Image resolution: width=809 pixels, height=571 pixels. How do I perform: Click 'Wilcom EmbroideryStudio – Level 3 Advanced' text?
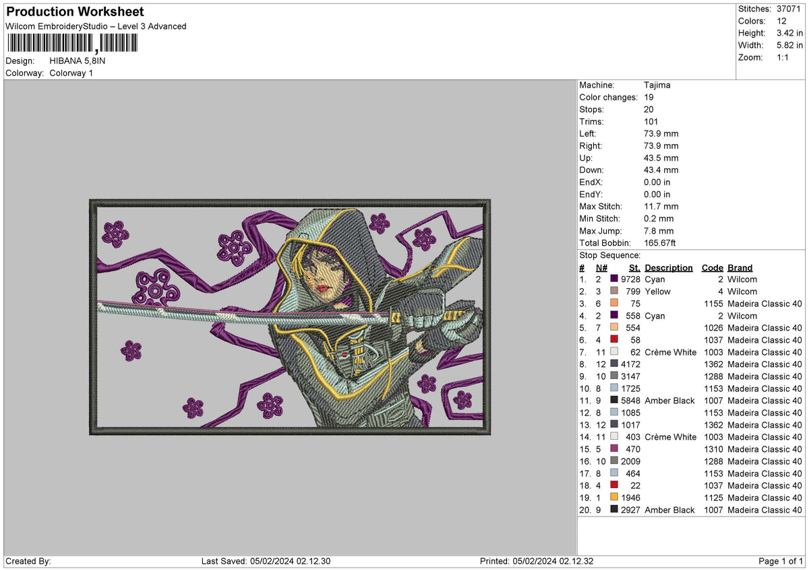pos(96,26)
